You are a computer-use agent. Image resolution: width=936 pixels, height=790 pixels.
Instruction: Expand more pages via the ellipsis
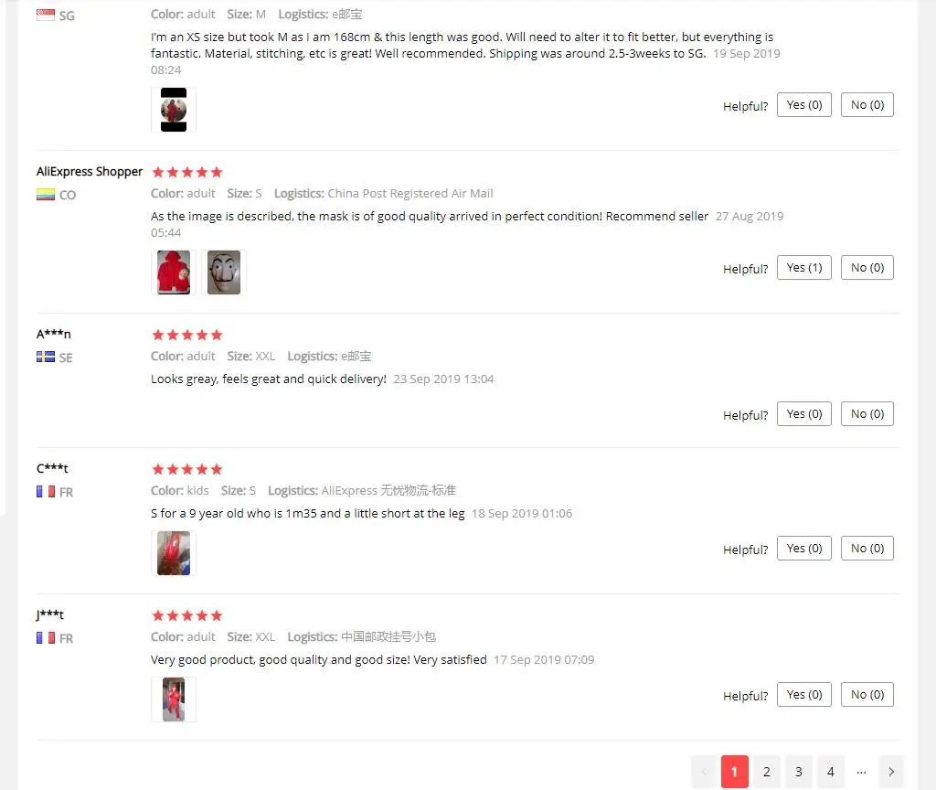click(x=861, y=772)
